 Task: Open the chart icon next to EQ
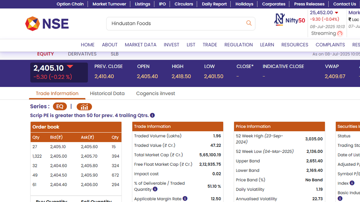[x=84, y=107]
